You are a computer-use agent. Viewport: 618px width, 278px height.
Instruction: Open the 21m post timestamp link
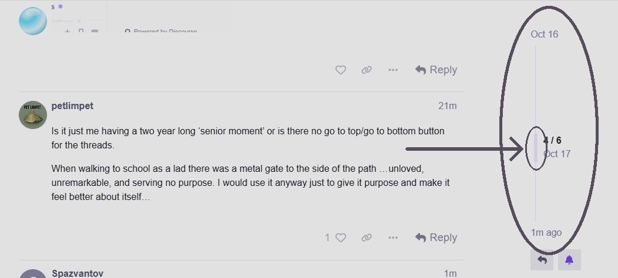point(447,106)
